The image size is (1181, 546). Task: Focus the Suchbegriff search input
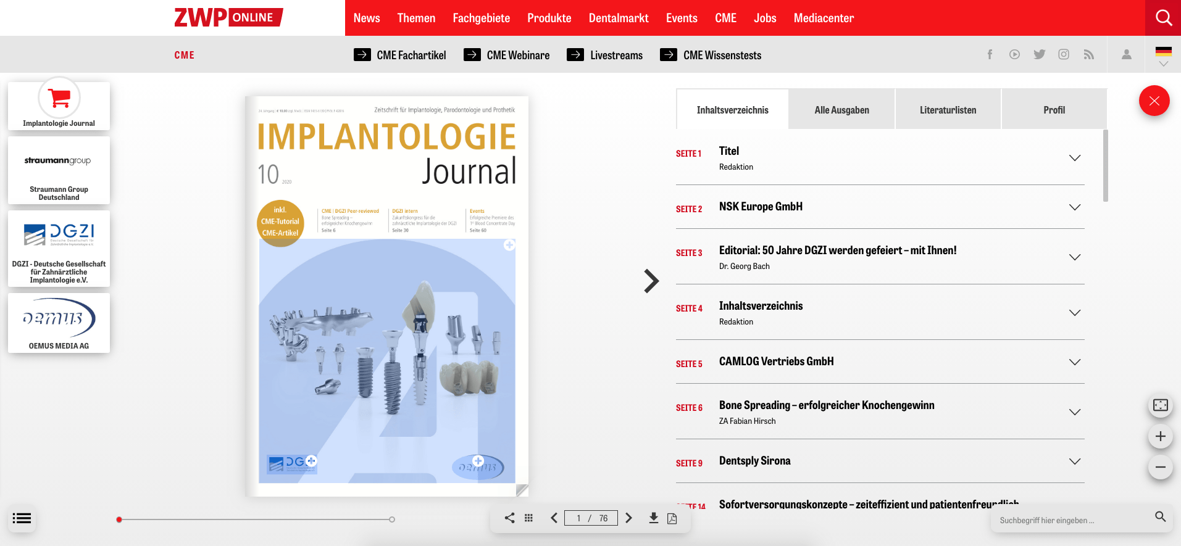tap(1073, 520)
